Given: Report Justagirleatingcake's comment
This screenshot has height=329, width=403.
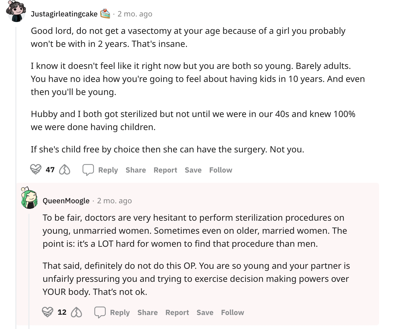Looking at the screenshot, I should coord(165,170).
